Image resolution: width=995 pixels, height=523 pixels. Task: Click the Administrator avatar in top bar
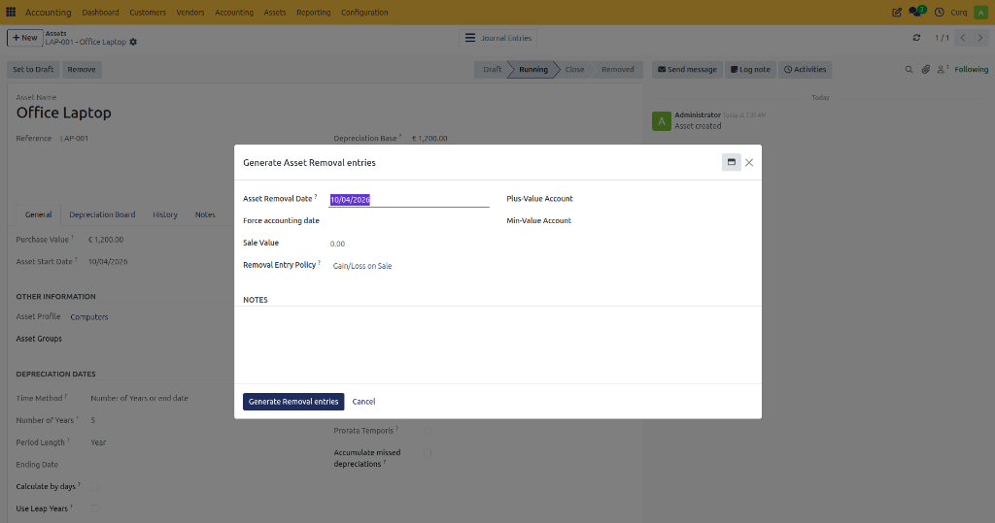[x=980, y=12]
